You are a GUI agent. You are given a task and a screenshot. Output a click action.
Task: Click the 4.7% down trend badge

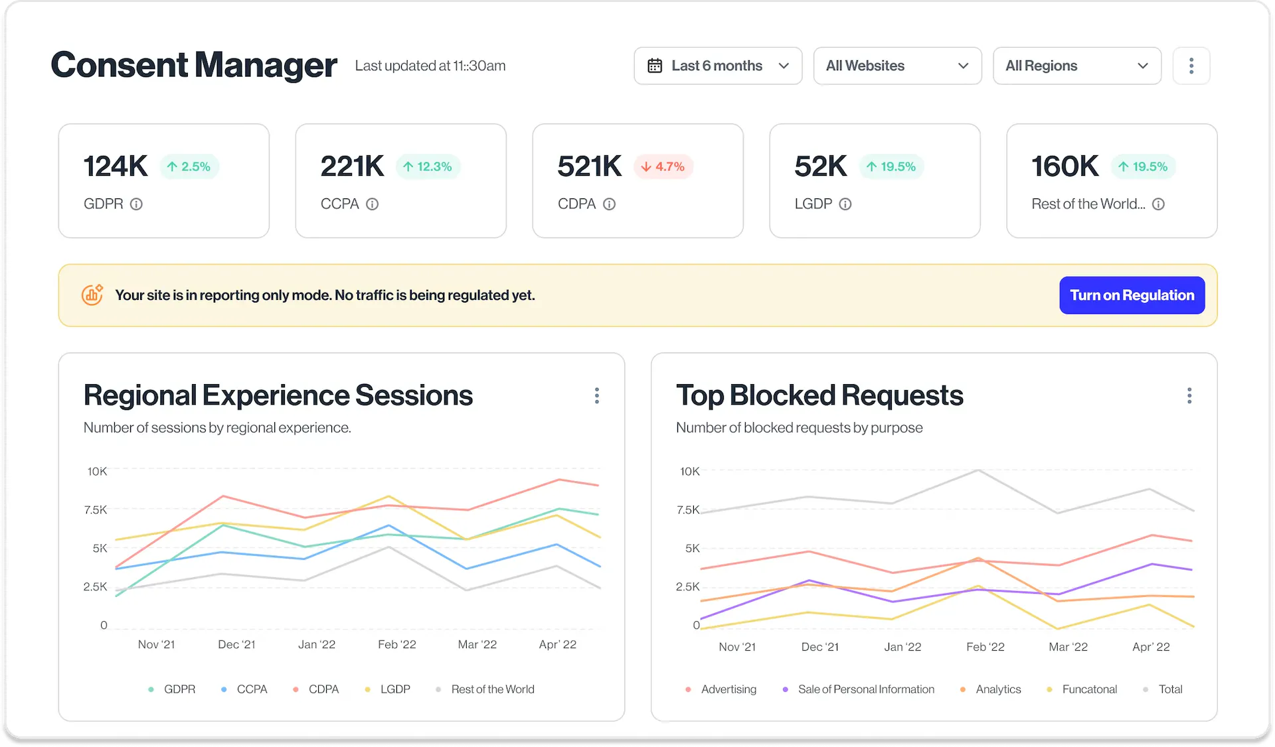coord(663,167)
